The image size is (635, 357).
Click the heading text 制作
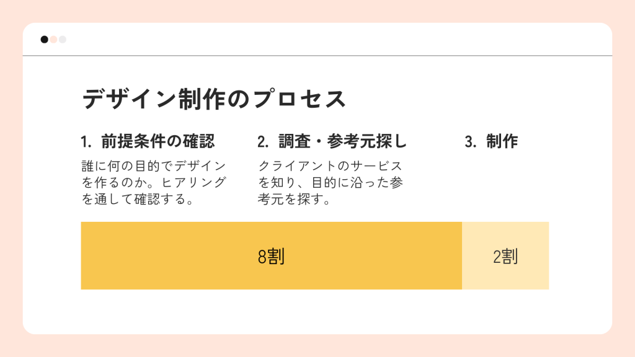502,142
